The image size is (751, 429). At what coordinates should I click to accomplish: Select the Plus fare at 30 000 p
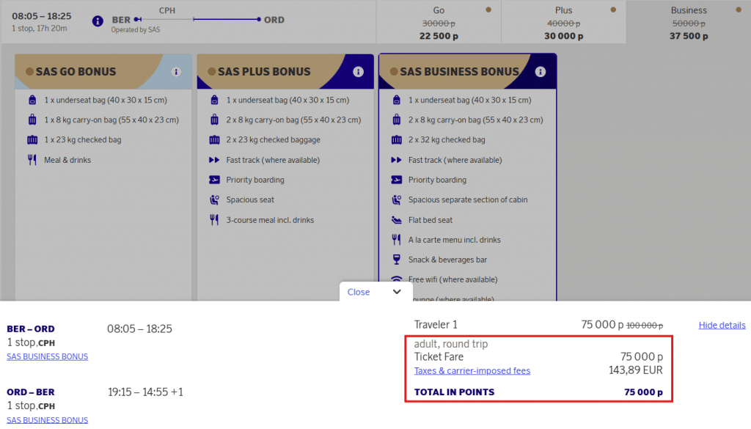563,23
